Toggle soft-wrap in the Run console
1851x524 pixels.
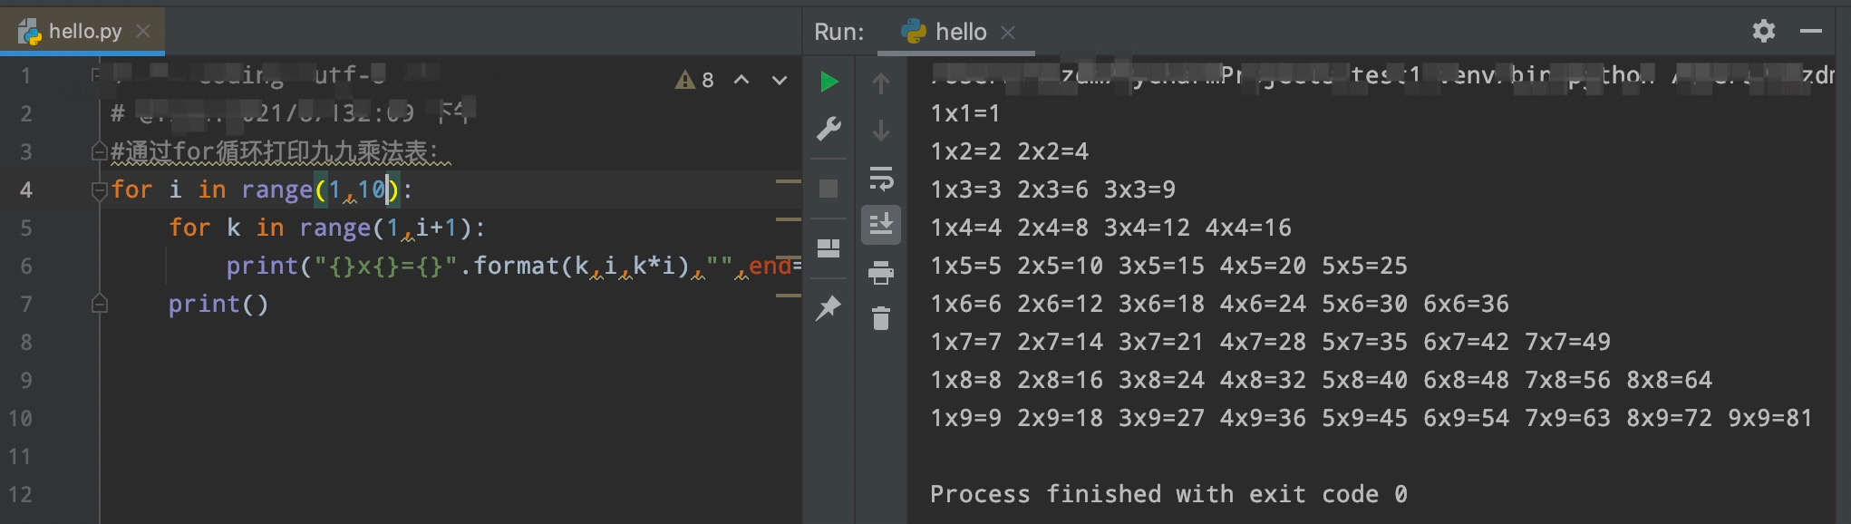point(881,179)
